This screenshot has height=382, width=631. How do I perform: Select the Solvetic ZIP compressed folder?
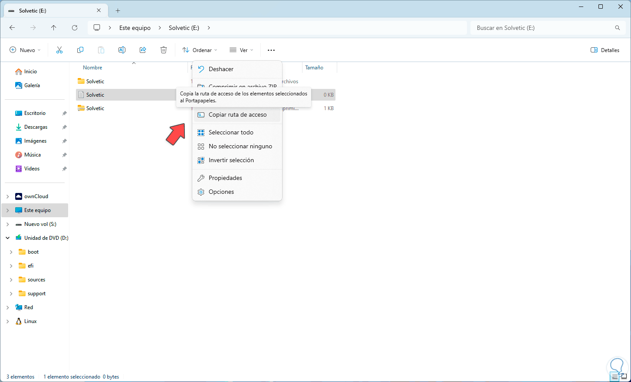pos(95,108)
